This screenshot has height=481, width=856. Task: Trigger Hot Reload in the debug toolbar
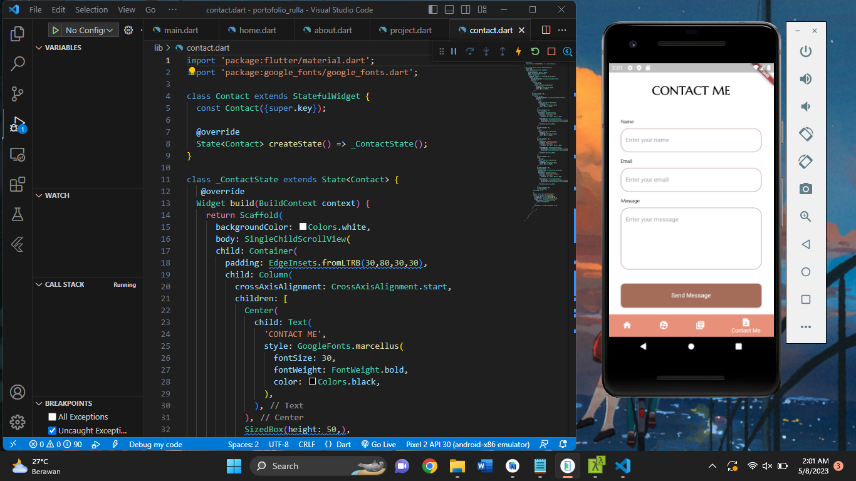tap(518, 52)
